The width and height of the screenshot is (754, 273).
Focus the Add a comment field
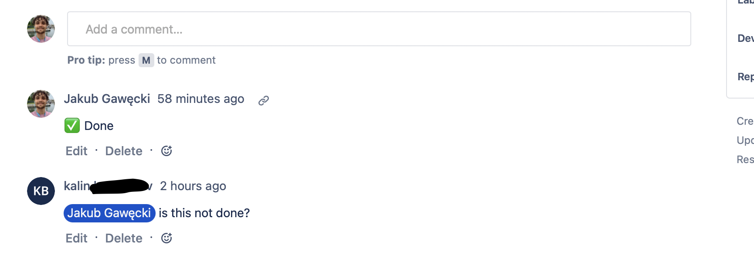click(x=379, y=29)
